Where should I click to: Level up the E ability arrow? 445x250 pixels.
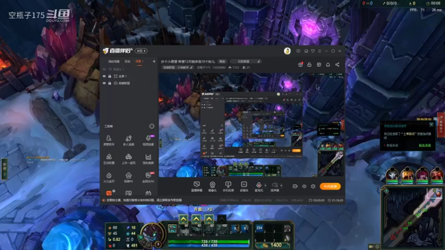209,219
